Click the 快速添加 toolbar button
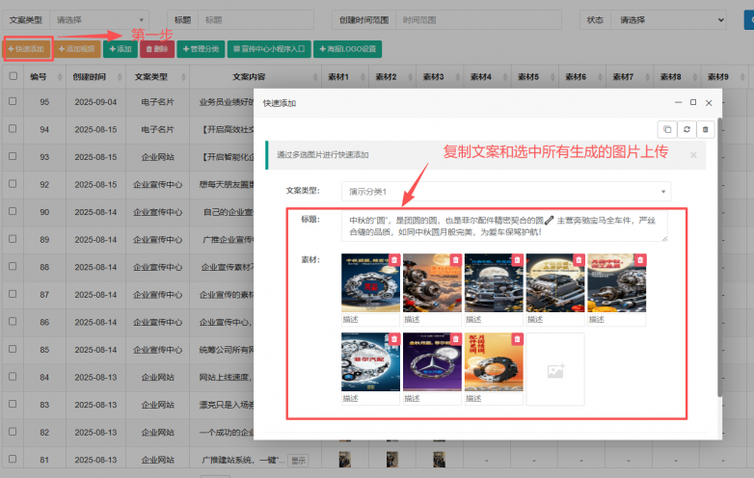Viewport: 754px width, 478px height. click(27, 49)
